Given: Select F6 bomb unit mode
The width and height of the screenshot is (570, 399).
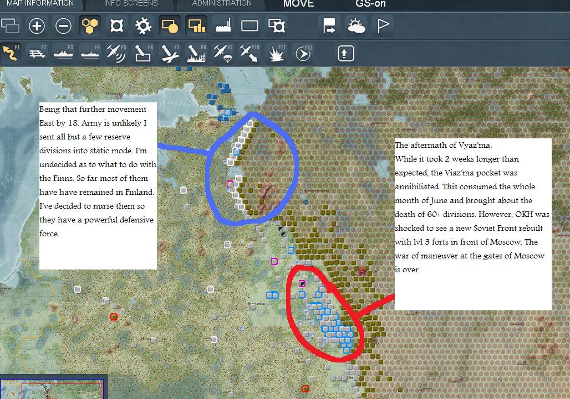Looking at the screenshot, I should 143,53.
